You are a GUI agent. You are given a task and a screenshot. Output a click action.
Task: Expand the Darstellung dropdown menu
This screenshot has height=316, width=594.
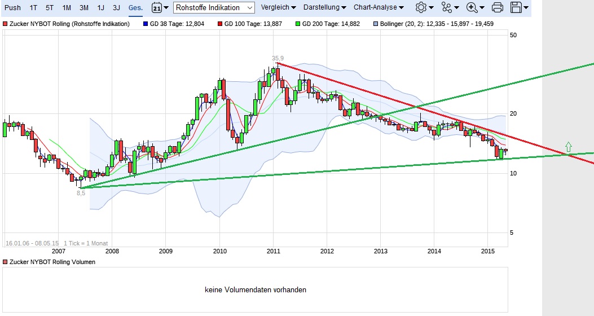pyautogui.click(x=325, y=7)
